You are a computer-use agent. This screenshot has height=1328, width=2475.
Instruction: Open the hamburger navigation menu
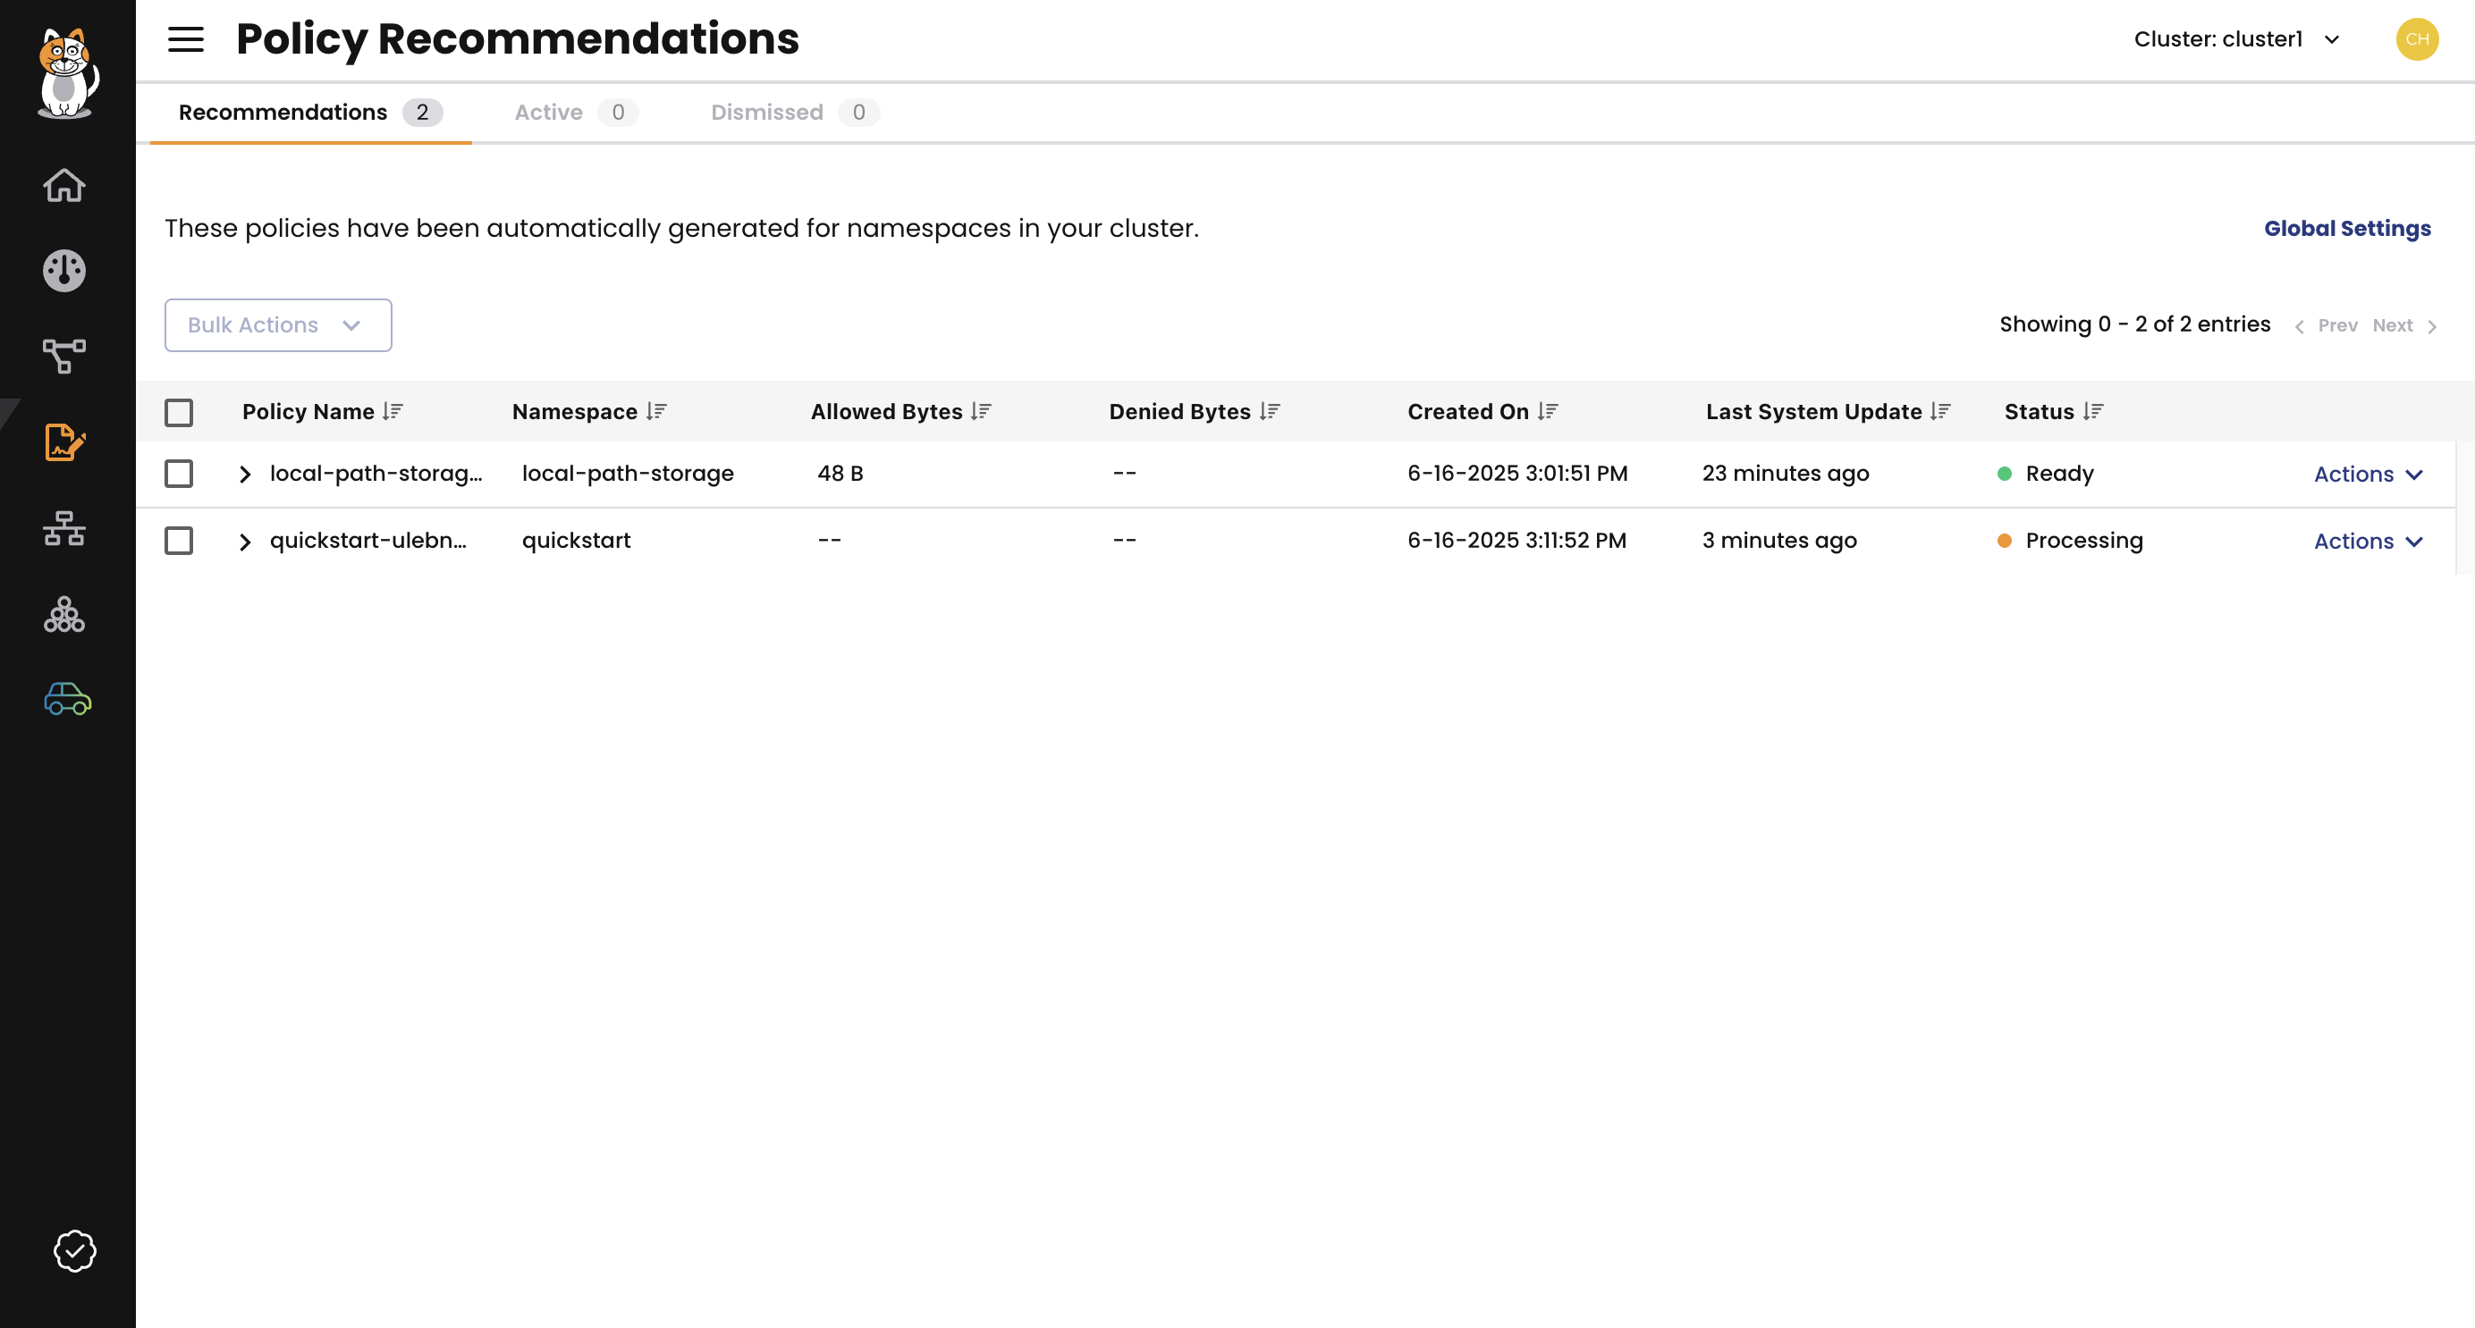pos(184,39)
